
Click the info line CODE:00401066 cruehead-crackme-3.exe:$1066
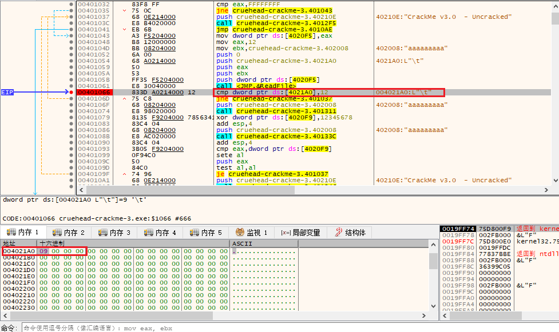tap(97, 218)
